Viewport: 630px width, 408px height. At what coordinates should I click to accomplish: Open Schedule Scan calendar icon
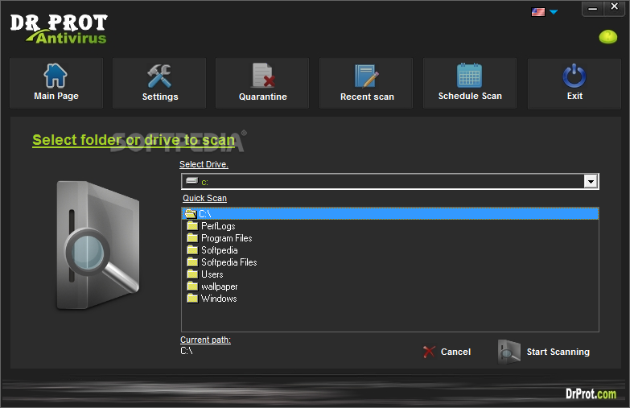pyautogui.click(x=469, y=75)
